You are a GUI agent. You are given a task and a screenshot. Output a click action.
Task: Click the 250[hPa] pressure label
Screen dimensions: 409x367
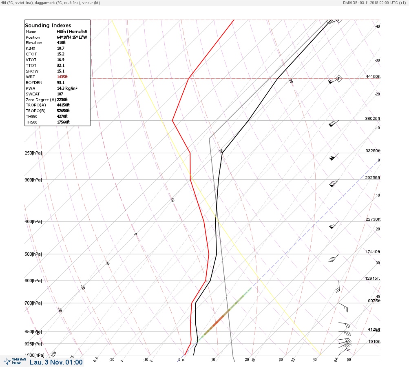point(33,153)
